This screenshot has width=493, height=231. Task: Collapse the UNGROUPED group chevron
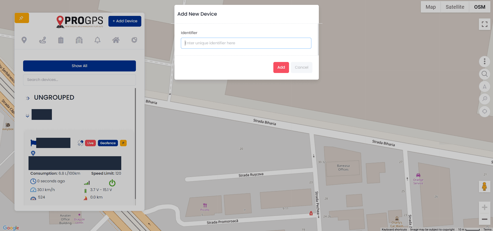[x=28, y=98]
